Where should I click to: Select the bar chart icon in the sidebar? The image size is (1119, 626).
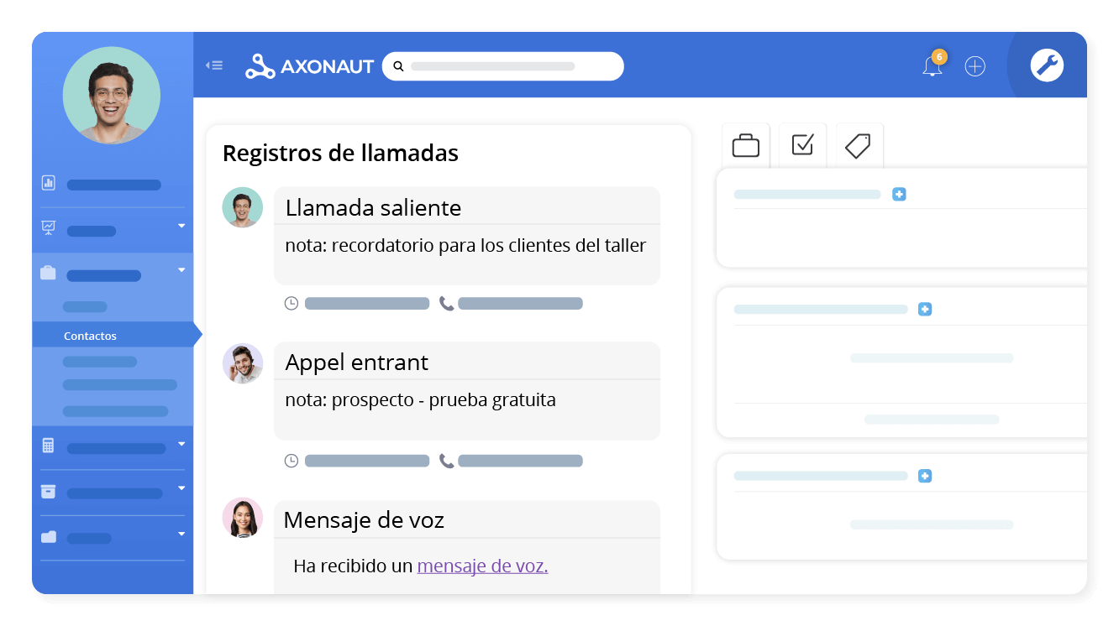(x=48, y=182)
